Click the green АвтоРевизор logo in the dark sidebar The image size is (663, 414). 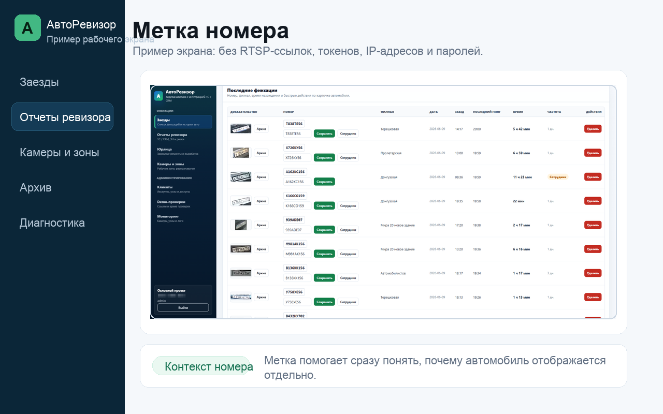coord(27,27)
